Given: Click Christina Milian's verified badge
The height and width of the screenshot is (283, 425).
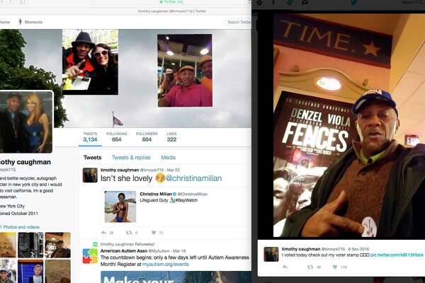Looking at the screenshot, I should (174, 194).
